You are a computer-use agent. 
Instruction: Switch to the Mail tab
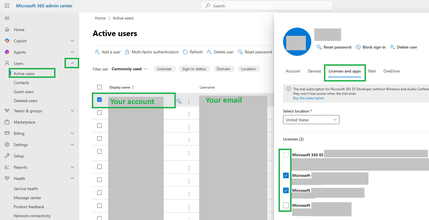(x=372, y=71)
